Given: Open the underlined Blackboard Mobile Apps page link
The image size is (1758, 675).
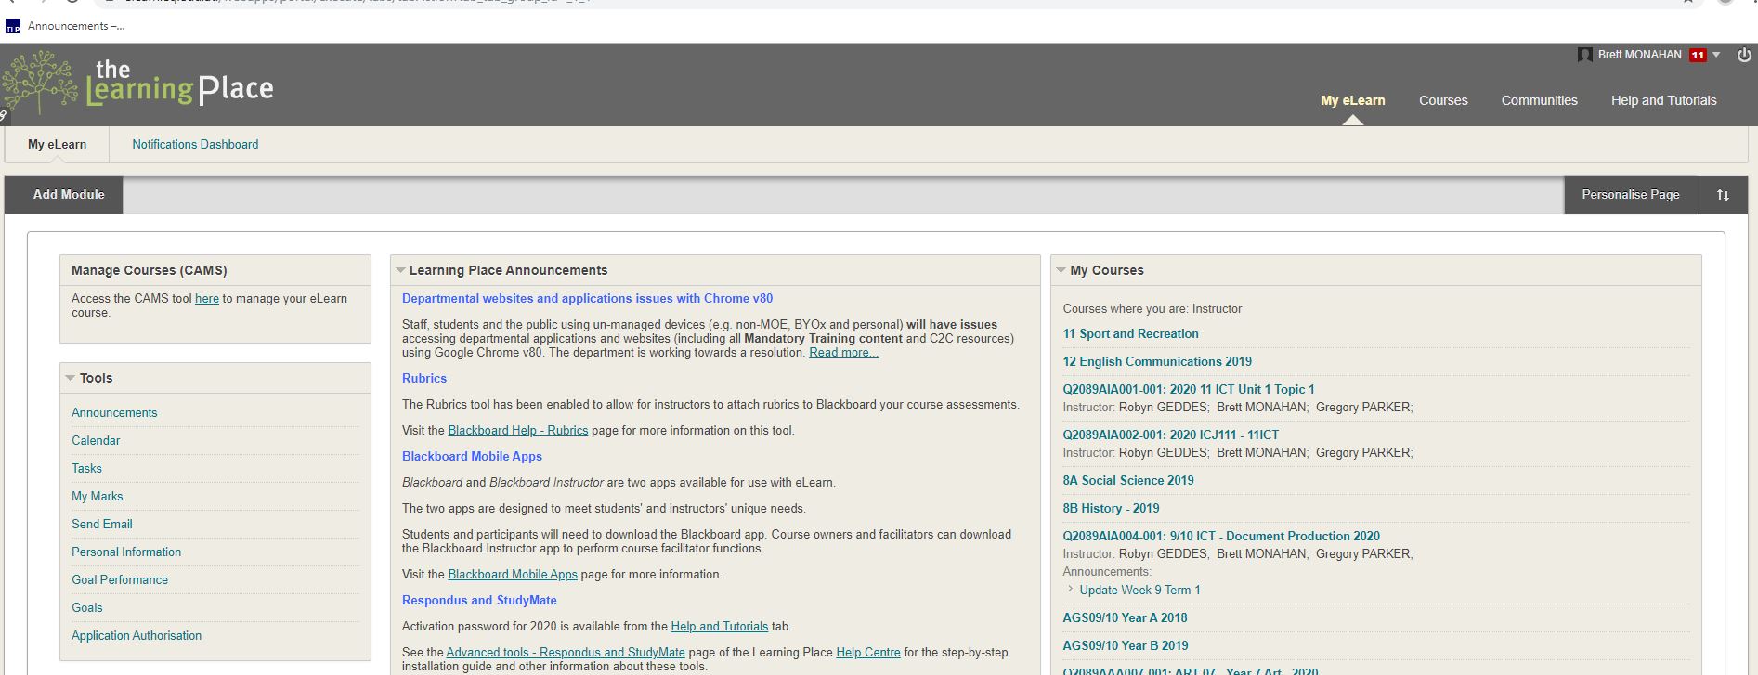Looking at the screenshot, I should coord(513,575).
